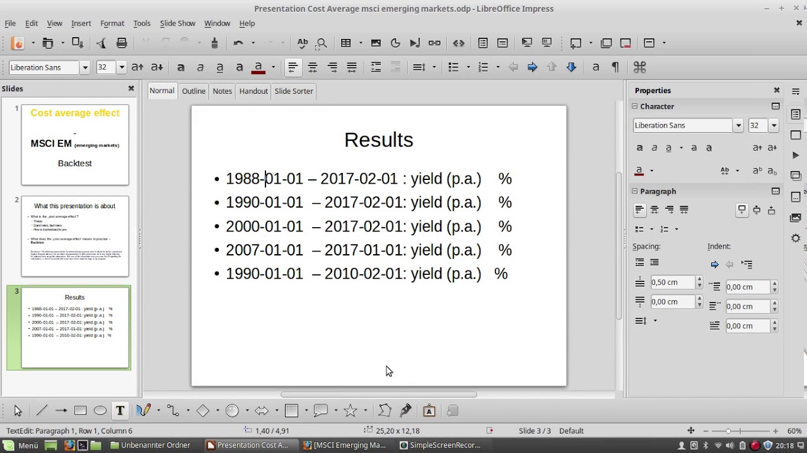Open the Menü start button on taskbar

coord(21,445)
